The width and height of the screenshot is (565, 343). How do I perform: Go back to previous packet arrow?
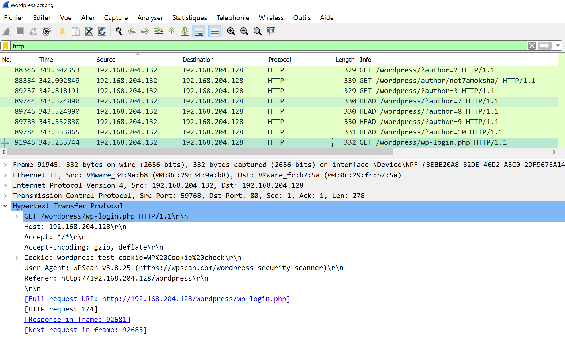[132, 31]
